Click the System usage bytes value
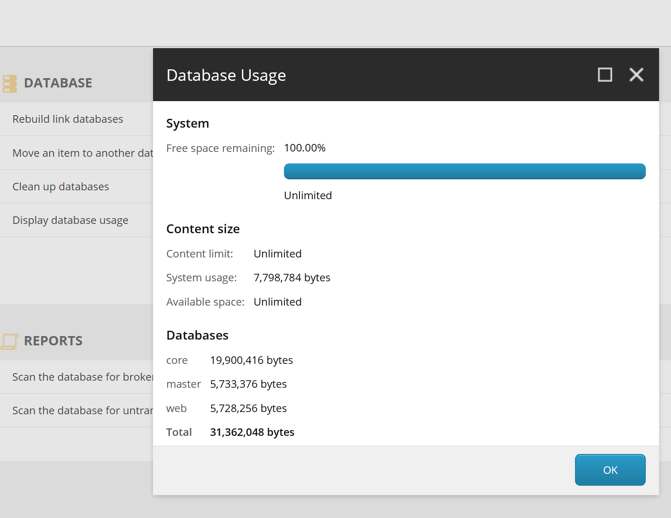 click(x=292, y=278)
